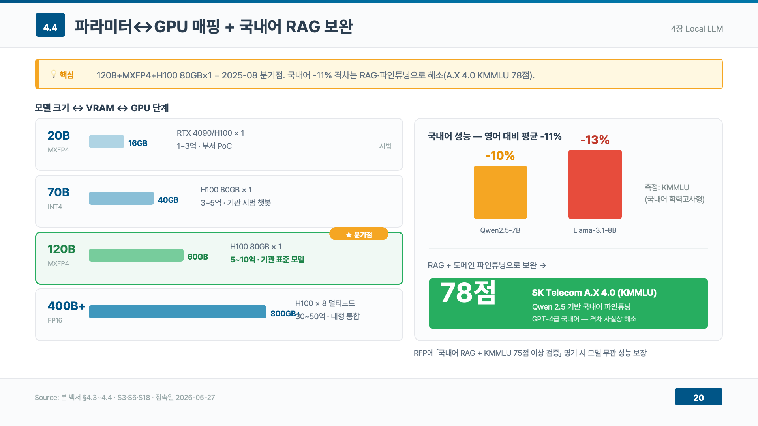Click the 800GB VRAM bar
The width and height of the screenshot is (758, 426).
coord(178,312)
